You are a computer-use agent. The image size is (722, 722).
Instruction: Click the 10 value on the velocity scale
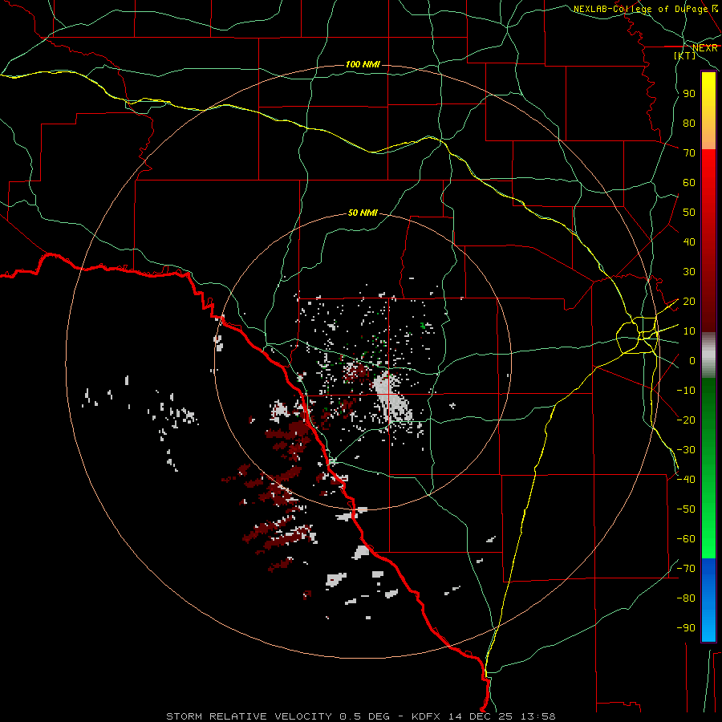pyautogui.click(x=689, y=331)
